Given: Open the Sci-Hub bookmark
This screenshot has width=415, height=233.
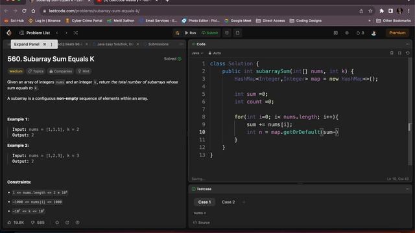Looking at the screenshot, I should pos(14,21).
